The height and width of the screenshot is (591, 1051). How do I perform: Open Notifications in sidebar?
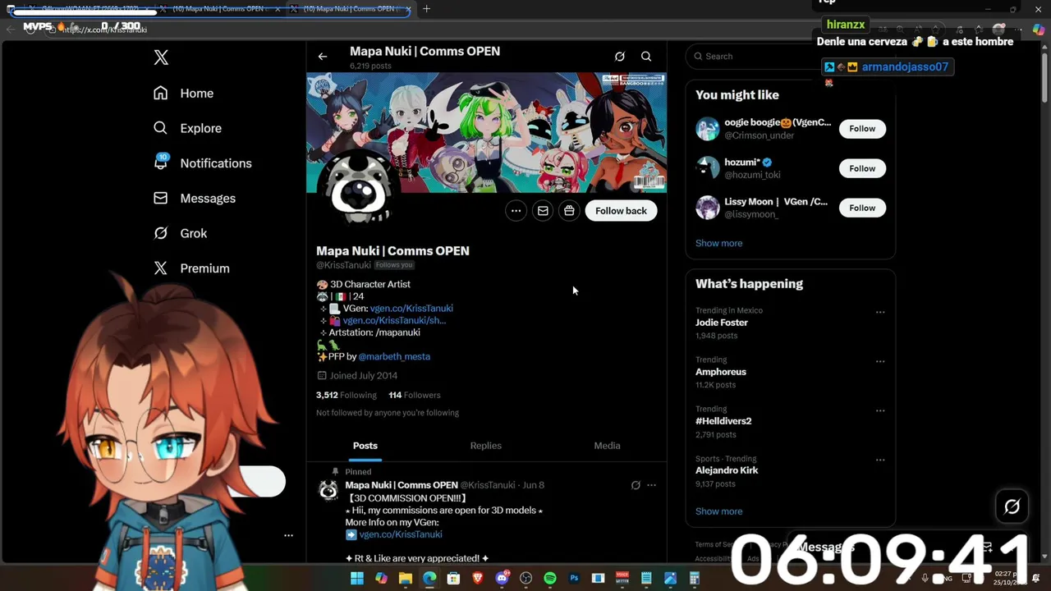click(202, 163)
